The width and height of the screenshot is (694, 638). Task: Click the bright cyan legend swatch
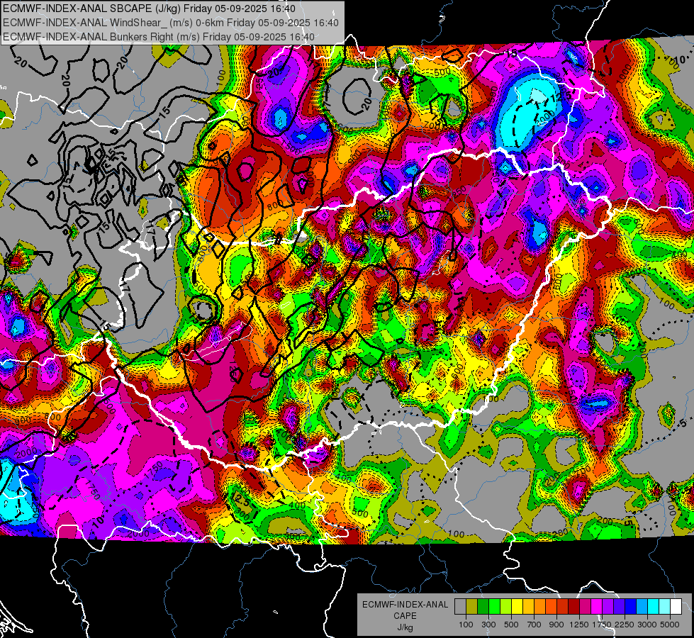[654, 607]
